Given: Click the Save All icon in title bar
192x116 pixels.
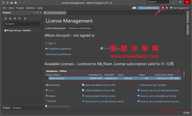Looking at the screenshot, I should [x=8, y=3].
